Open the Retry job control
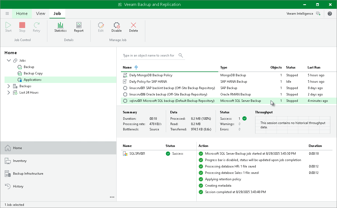 click(36, 27)
